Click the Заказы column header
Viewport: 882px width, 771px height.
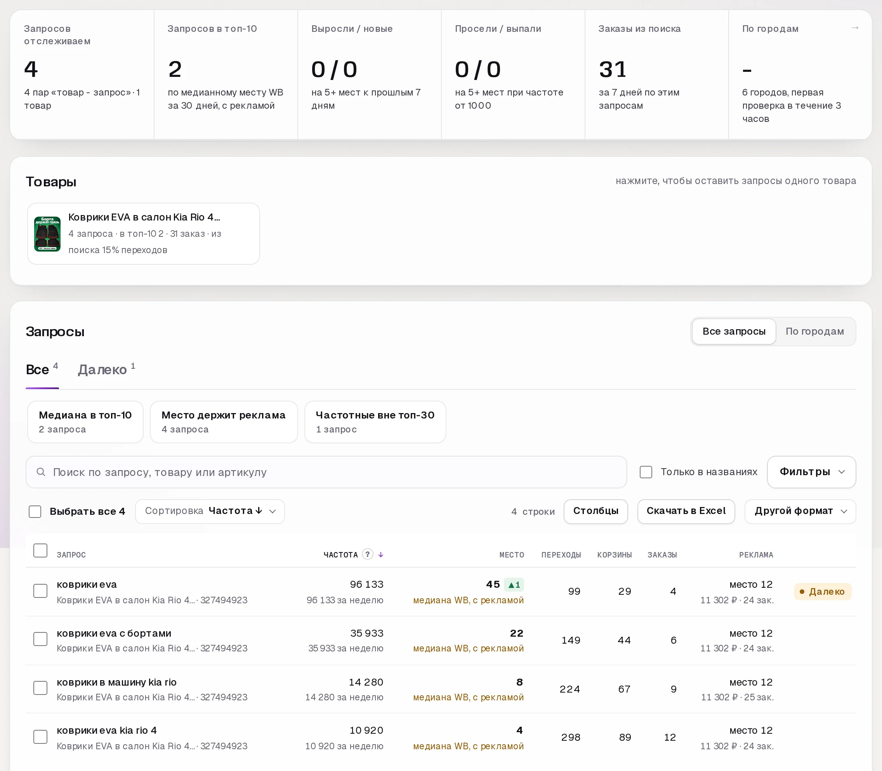tap(662, 555)
